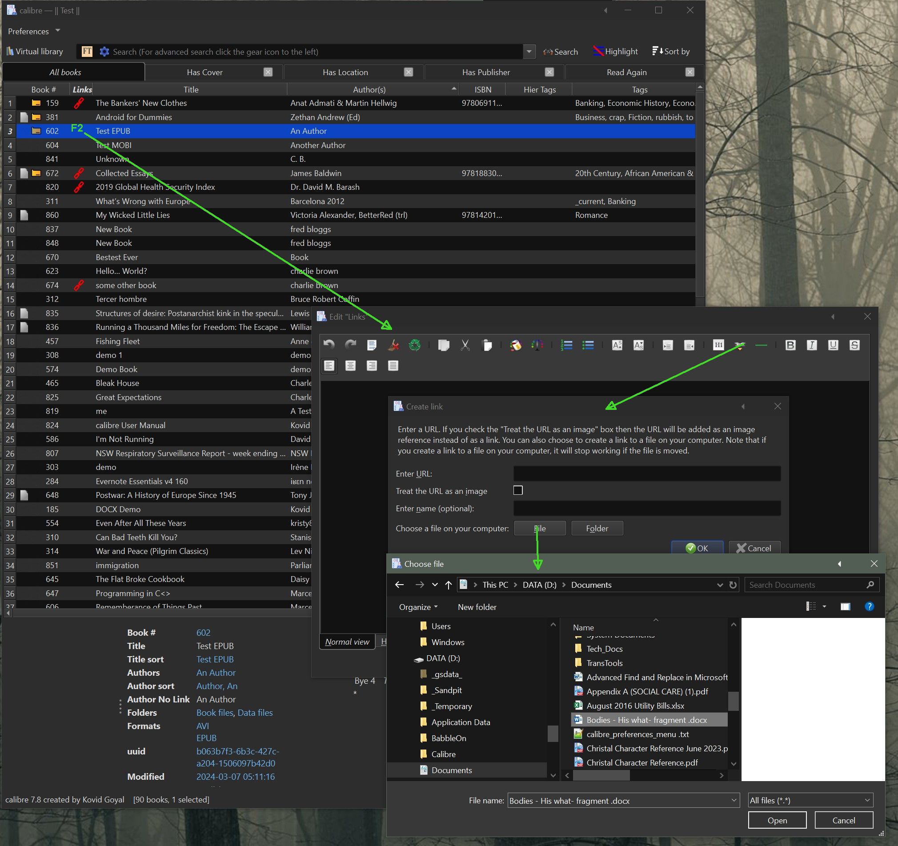Toggle the FT full text search button

[87, 52]
